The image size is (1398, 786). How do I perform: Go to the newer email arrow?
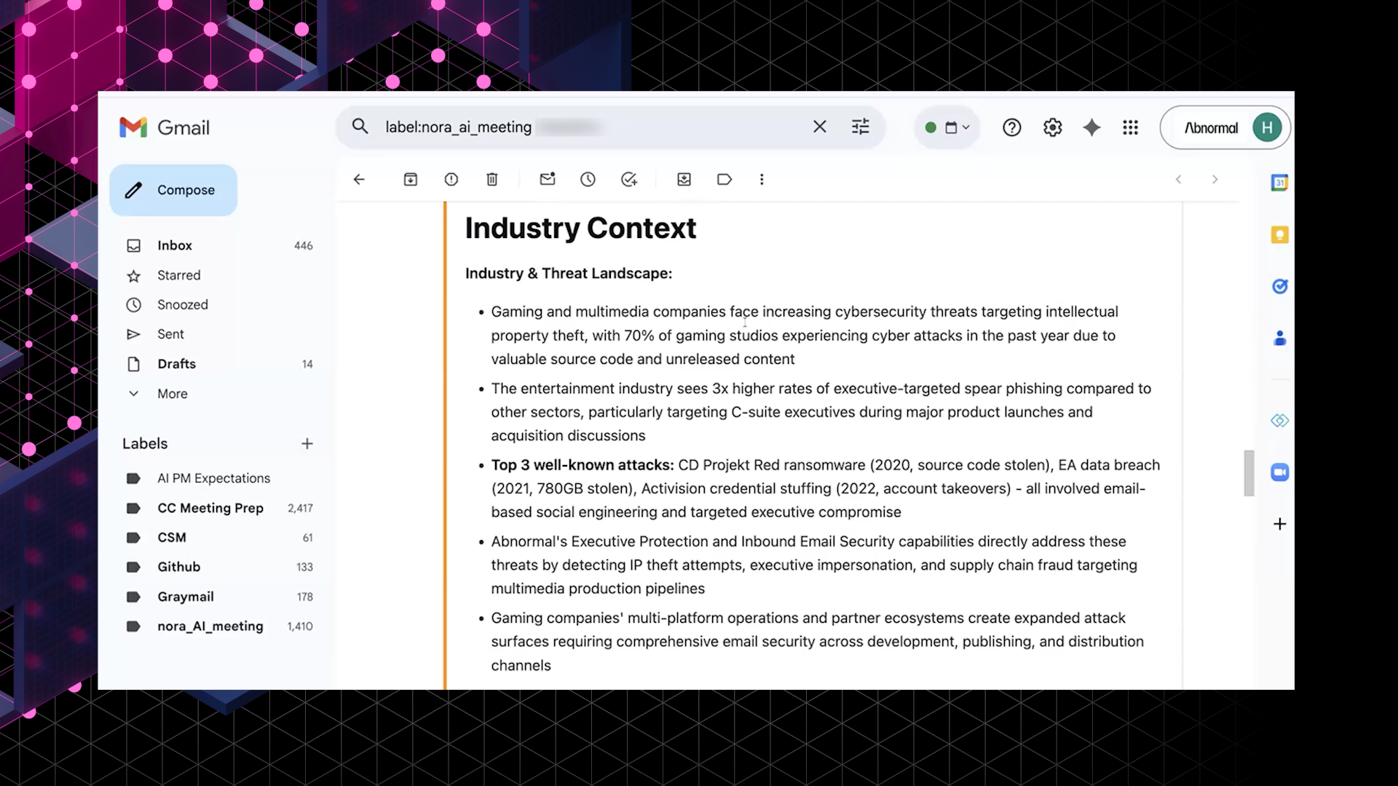point(1178,179)
